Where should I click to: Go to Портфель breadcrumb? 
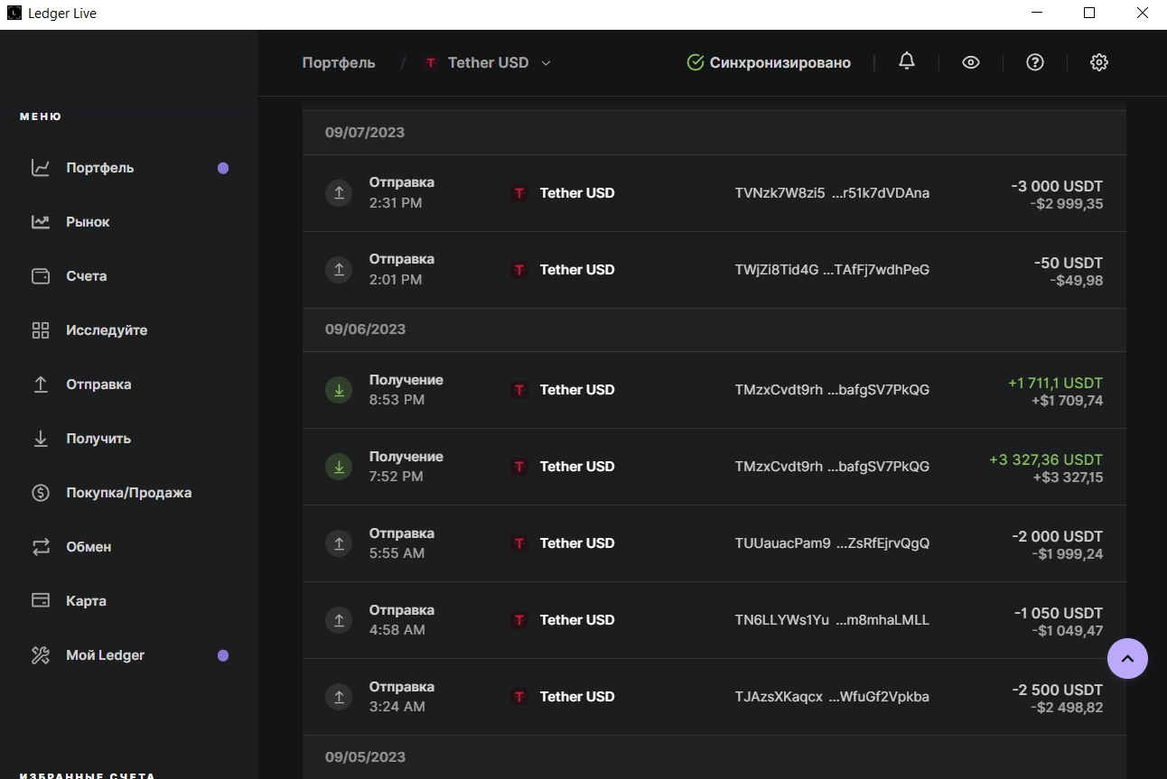(x=339, y=62)
